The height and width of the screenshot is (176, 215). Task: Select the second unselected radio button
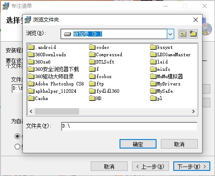[17, 146]
